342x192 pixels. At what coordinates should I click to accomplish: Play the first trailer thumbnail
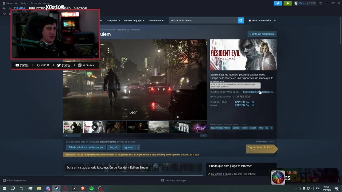73,127
